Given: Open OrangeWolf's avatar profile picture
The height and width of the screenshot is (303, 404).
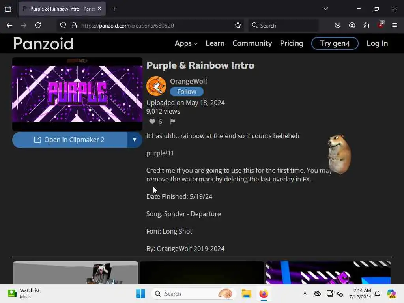Looking at the screenshot, I should [x=156, y=86].
